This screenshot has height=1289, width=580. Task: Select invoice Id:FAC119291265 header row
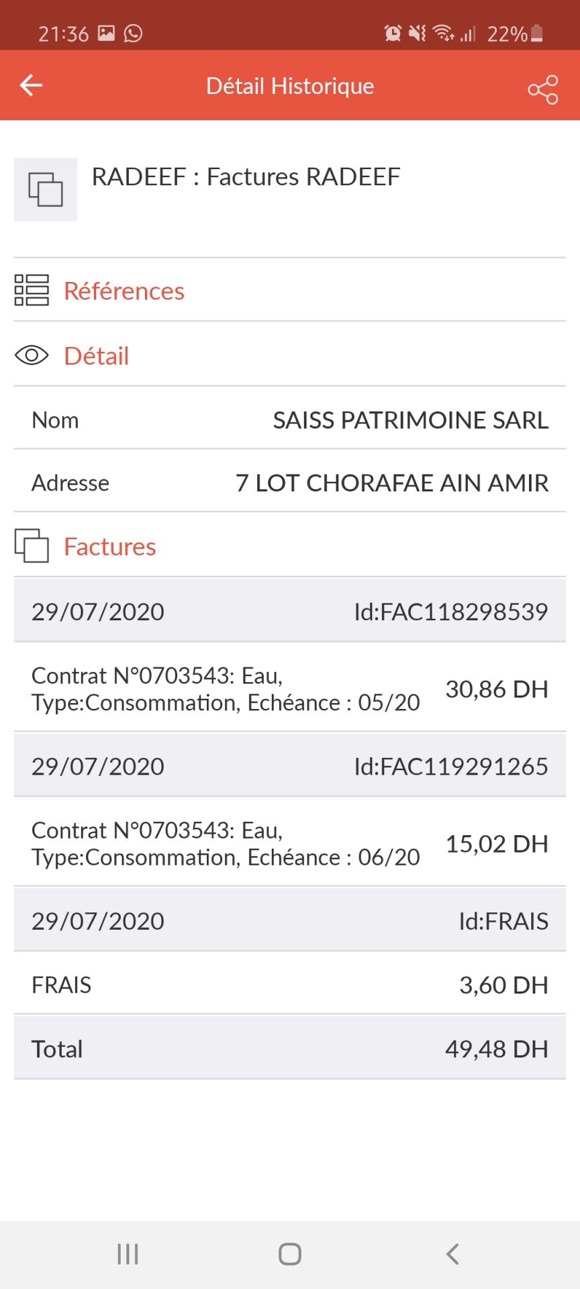coord(290,766)
